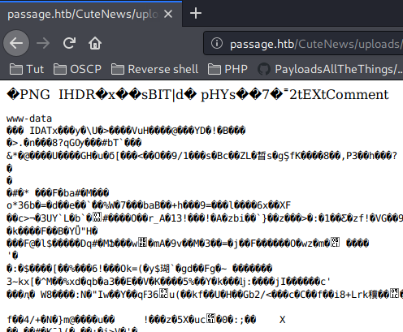Click the Reverse shell folder icon
Screen dimensions: 403x332
tap(118, 69)
